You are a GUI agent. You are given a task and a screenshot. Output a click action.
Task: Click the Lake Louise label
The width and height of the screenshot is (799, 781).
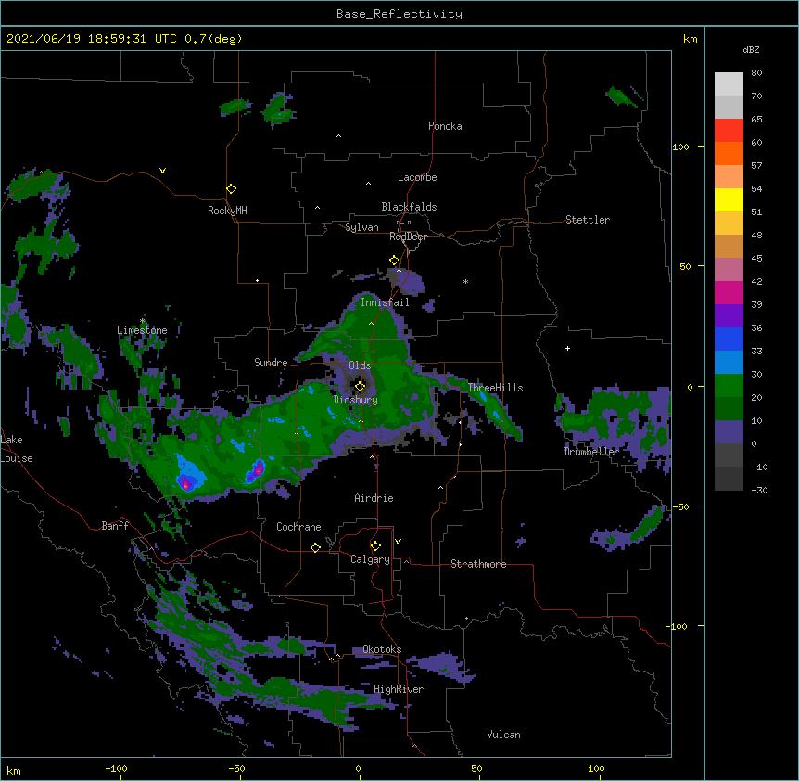coord(17,449)
